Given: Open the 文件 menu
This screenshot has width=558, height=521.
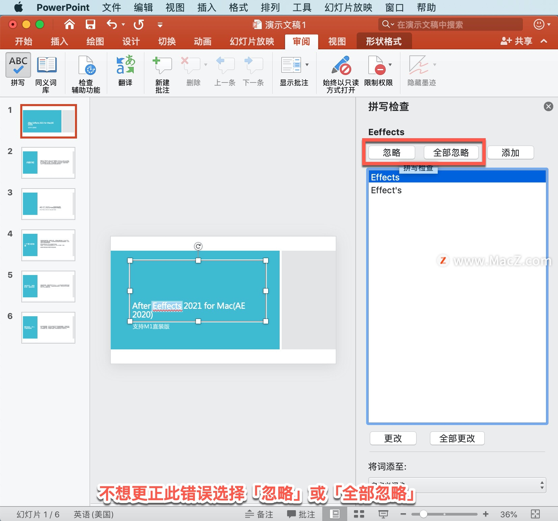Looking at the screenshot, I should tap(111, 7).
